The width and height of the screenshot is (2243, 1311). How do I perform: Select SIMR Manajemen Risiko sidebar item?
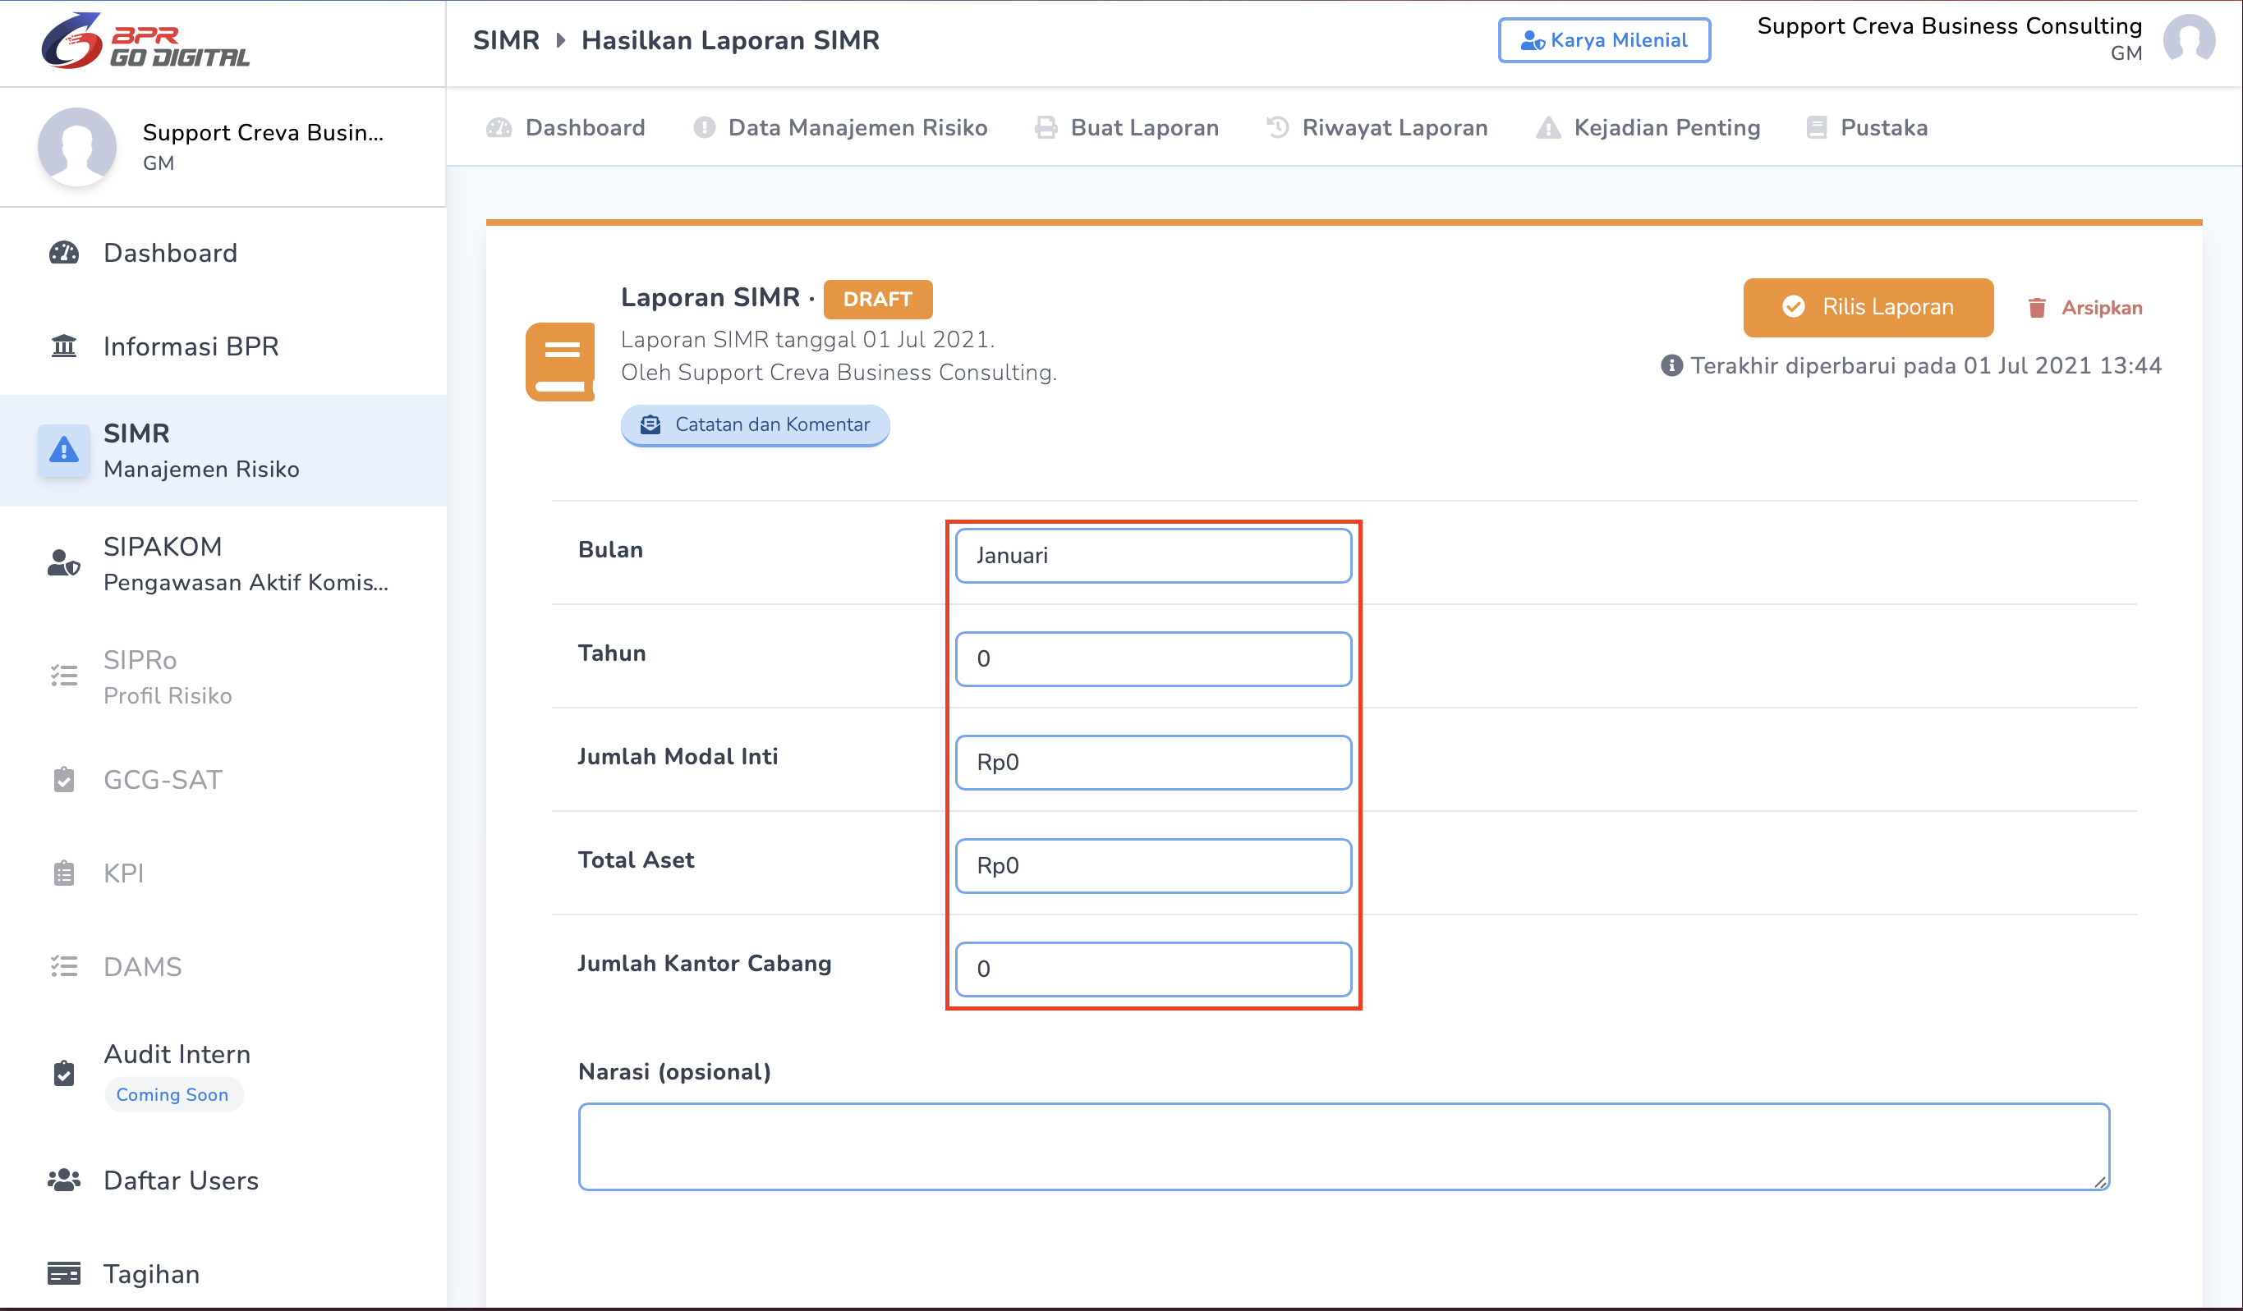pyautogui.click(x=223, y=451)
